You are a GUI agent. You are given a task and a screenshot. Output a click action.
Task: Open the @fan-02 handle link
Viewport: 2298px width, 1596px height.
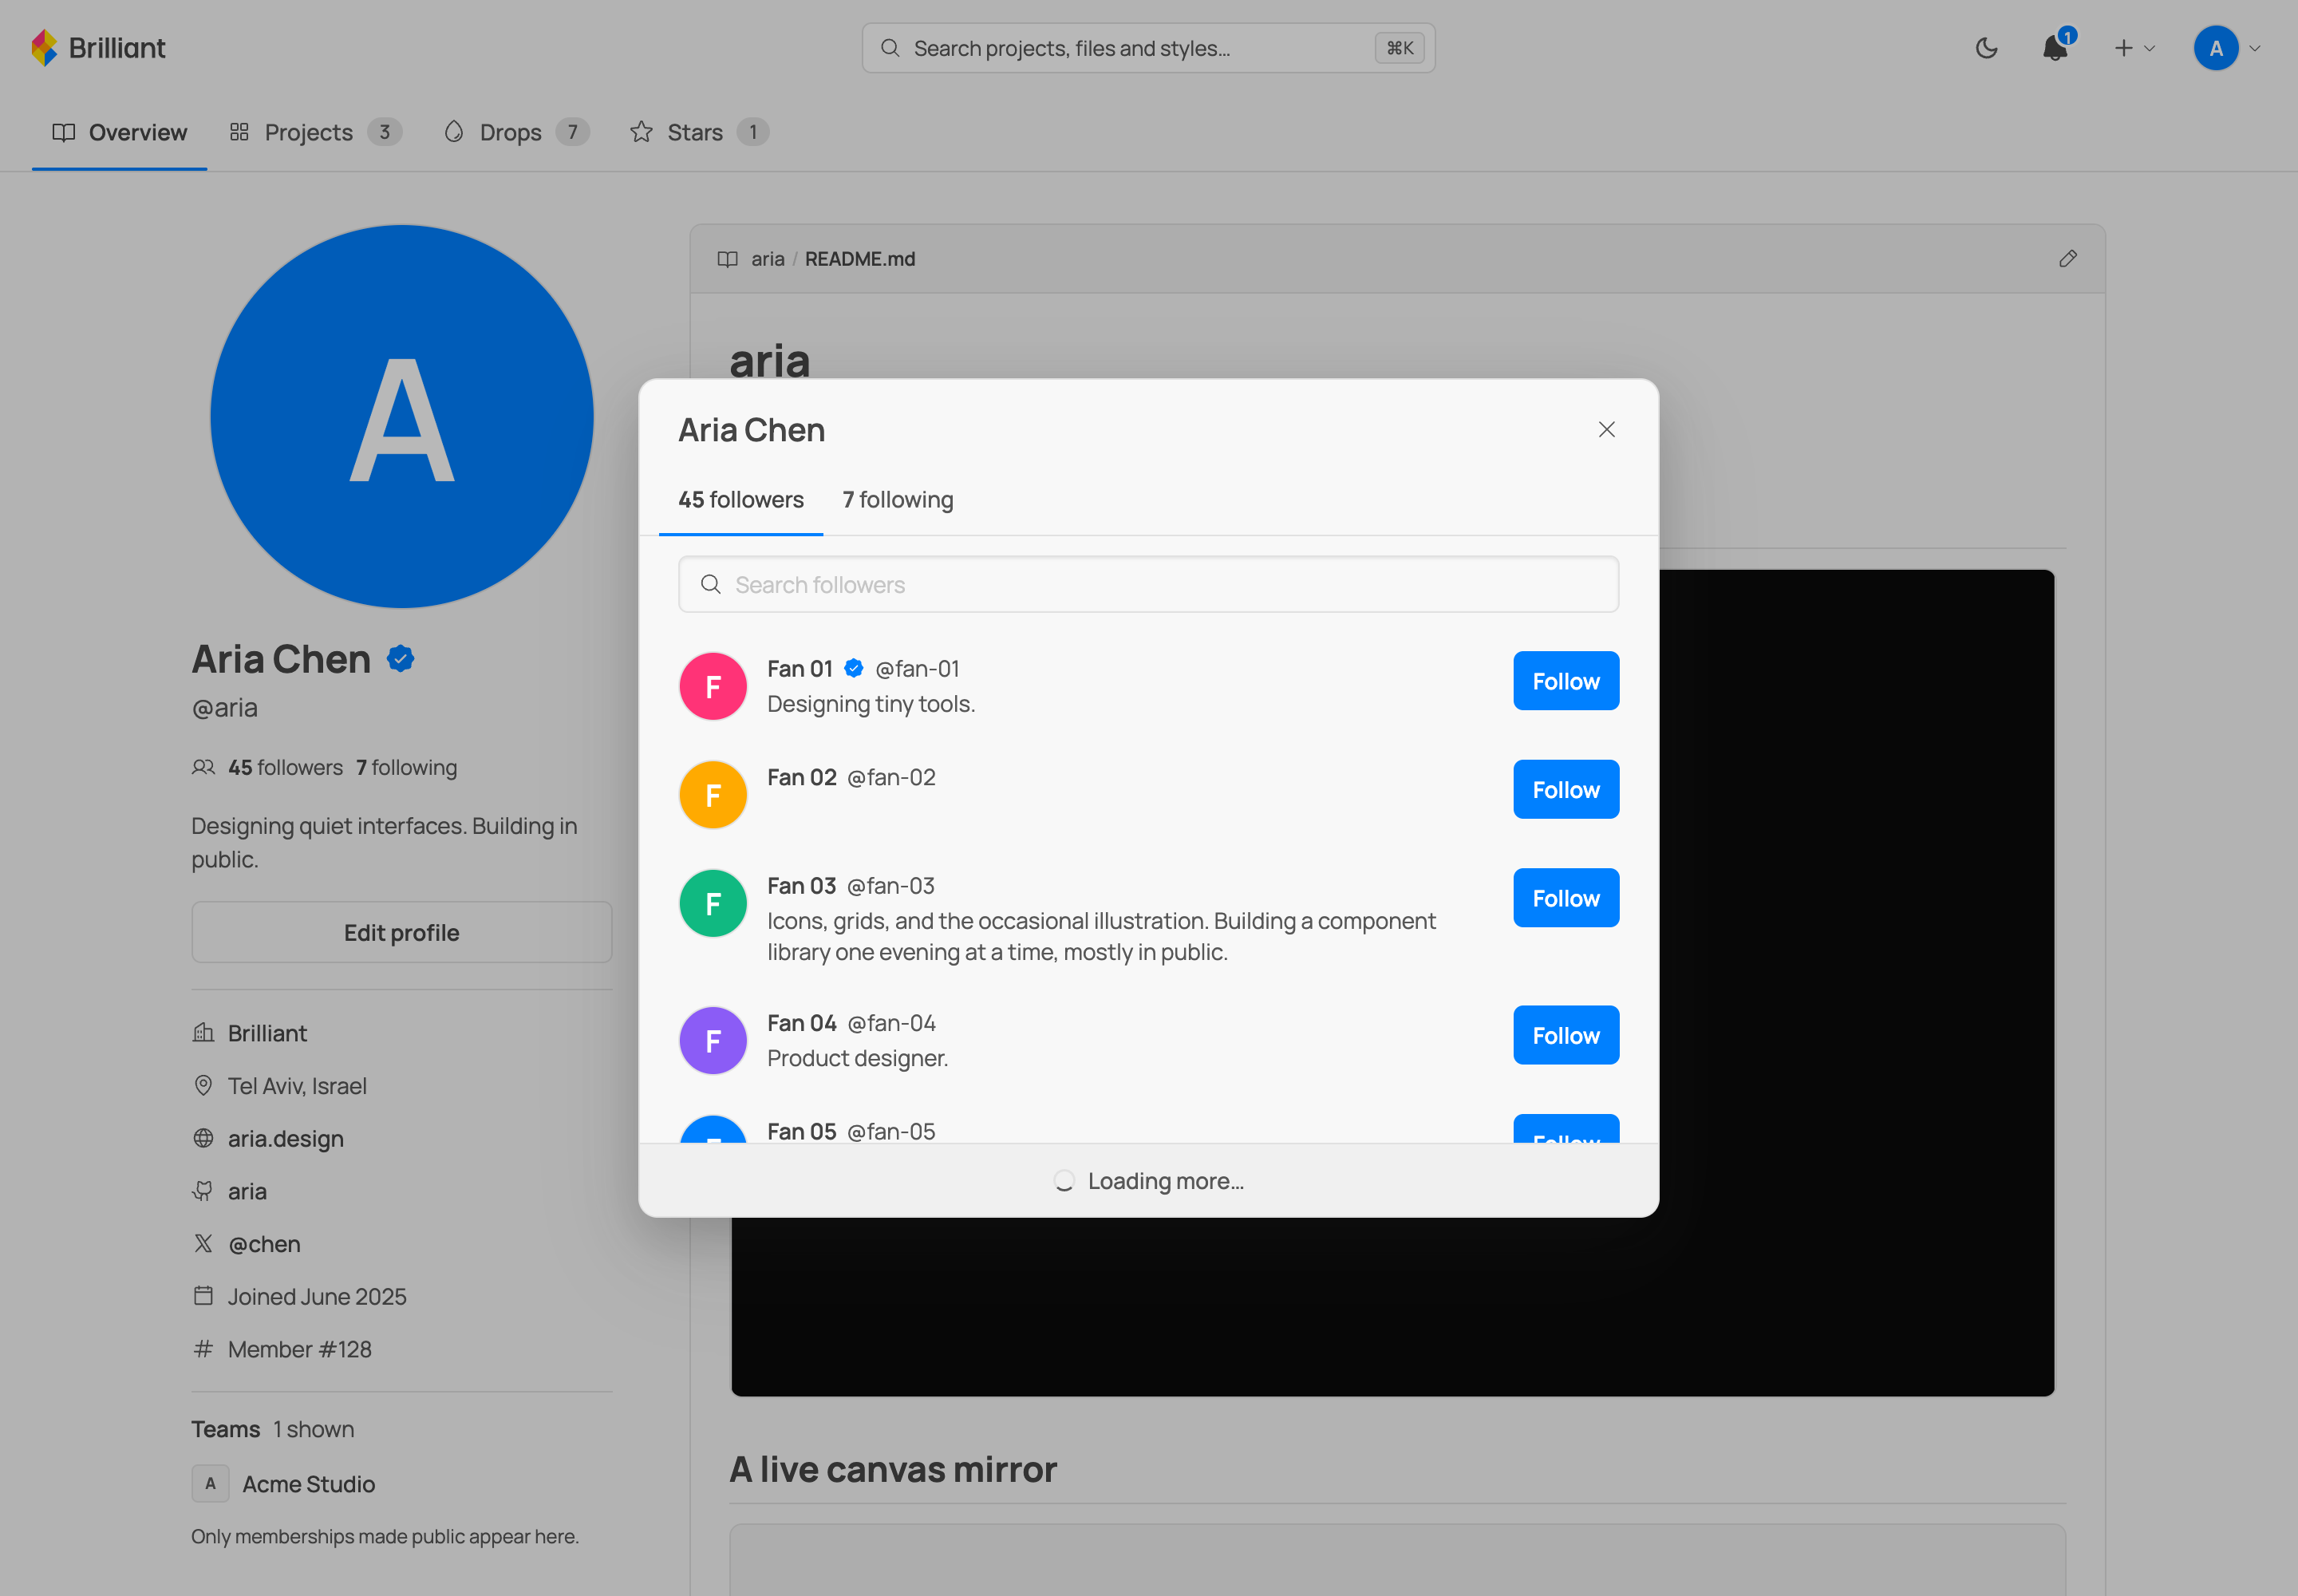tap(891, 777)
